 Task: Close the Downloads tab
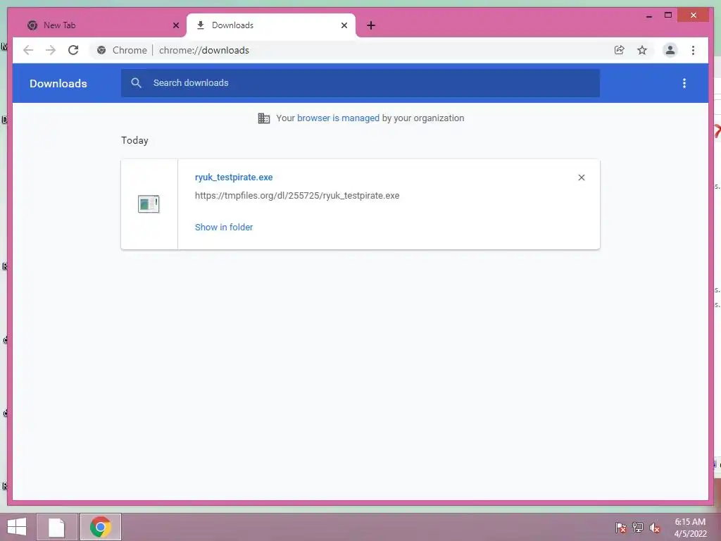(344, 25)
